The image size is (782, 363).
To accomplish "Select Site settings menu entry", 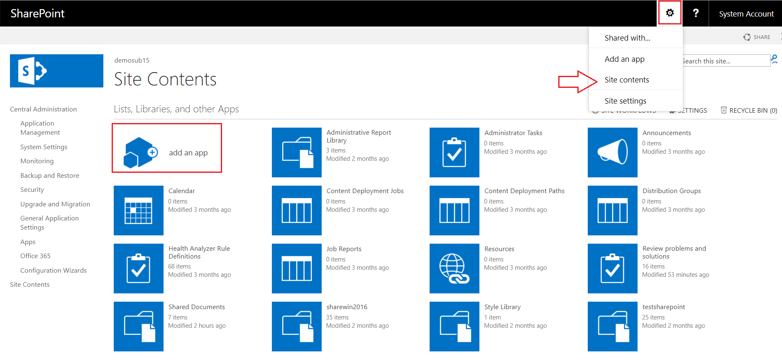I will point(635,101).
